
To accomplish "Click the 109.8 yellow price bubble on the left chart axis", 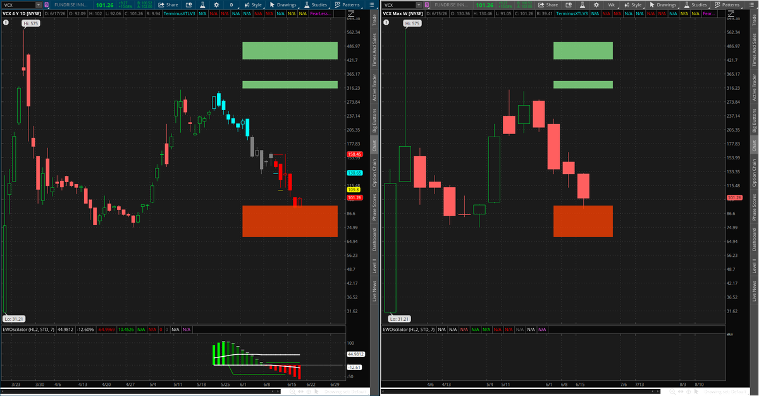I will pyautogui.click(x=354, y=189).
